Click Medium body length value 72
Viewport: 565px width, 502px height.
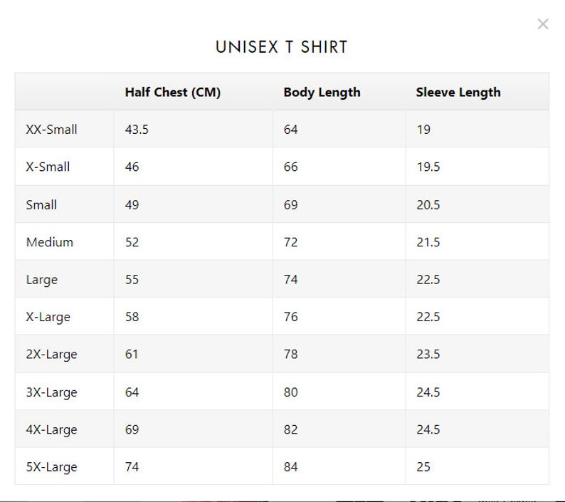click(290, 242)
